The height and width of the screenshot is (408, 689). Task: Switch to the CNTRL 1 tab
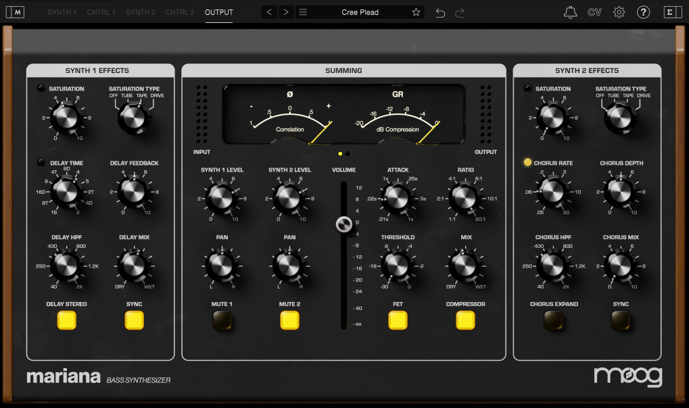(x=101, y=12)
